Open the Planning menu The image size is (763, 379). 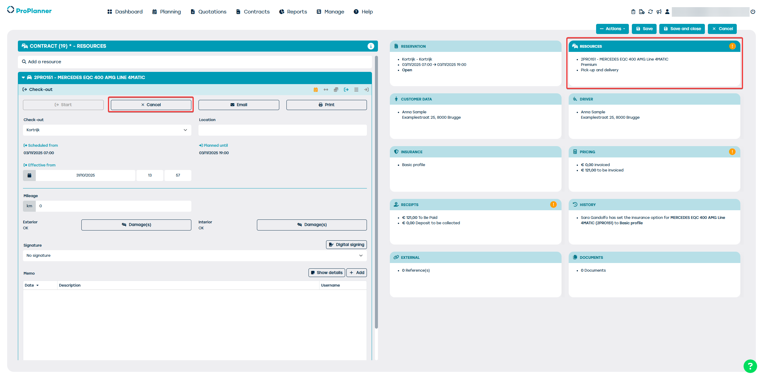166,12
